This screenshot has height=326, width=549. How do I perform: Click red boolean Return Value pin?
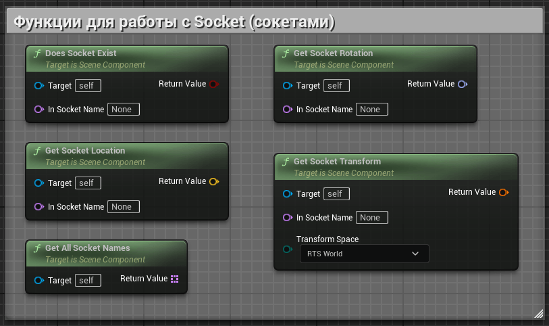(x=214, y=84)
